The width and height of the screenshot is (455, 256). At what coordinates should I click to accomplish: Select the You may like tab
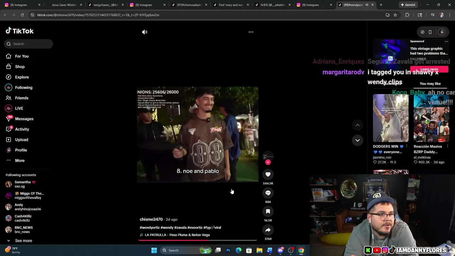click(430, 84)
